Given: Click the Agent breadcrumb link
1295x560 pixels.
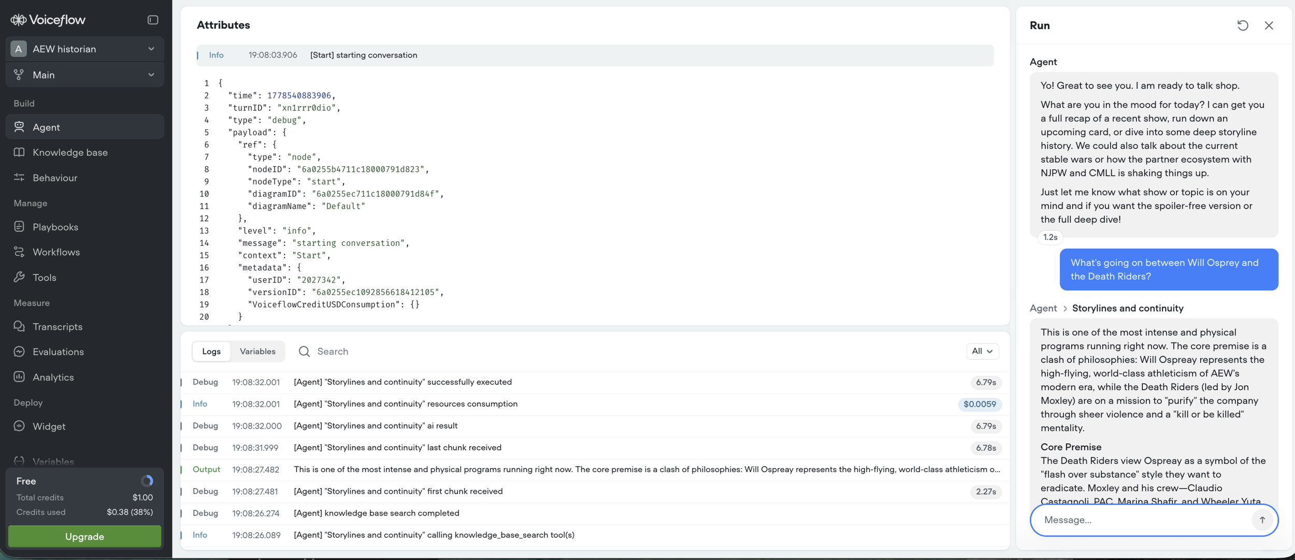Looking at the screenshot, I should [x=1043, y=308].
